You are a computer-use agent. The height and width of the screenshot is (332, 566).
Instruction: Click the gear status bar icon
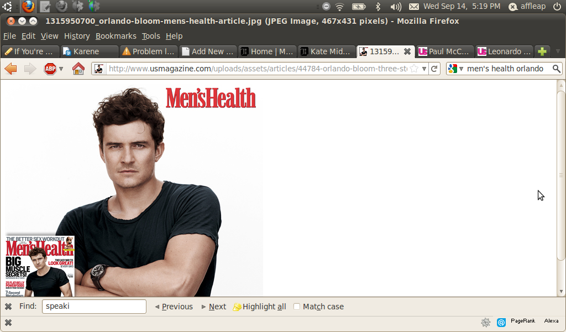486,322
